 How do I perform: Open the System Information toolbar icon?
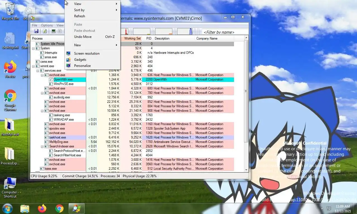point(54,31)
